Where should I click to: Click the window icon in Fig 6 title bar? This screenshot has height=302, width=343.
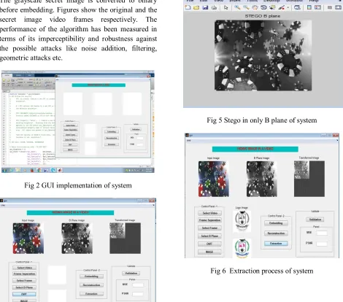187,135
